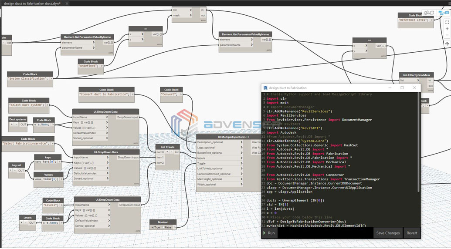Open the design duct to fabrication tab
Image resolution: width=451 pixels, height=249 pixels.
[x=33, y=3]
